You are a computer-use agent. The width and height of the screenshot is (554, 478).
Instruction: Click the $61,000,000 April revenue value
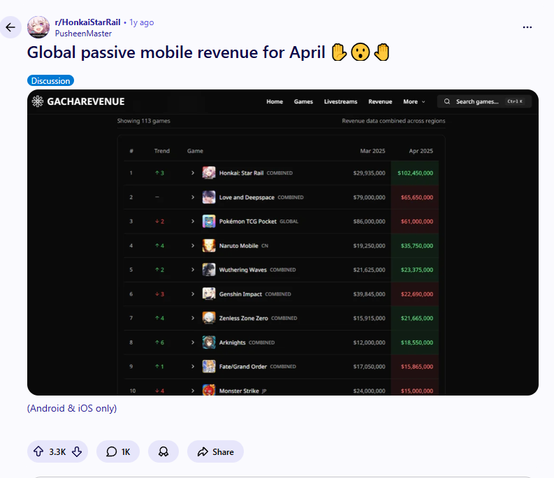417,222
